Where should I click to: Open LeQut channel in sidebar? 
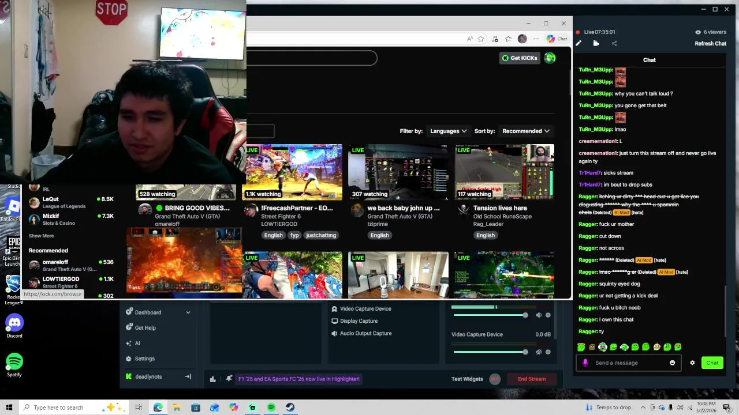tap(72, 202)
